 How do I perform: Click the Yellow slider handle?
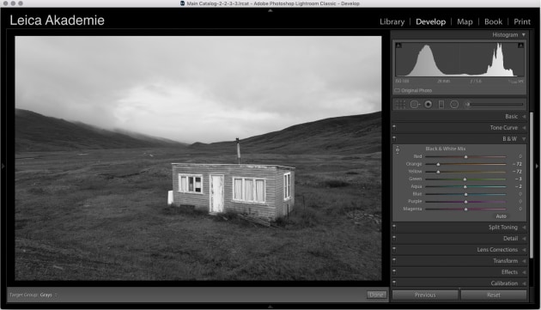438,172
